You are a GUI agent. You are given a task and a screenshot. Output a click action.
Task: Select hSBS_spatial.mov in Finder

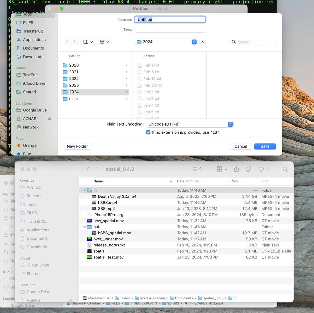[186, 233]
